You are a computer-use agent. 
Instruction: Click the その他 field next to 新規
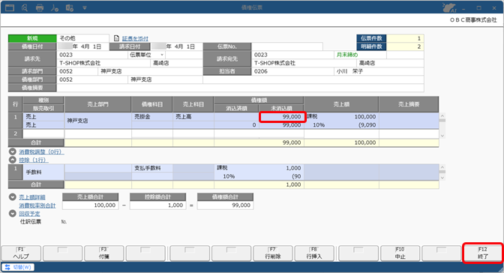(x=83, y=38)
